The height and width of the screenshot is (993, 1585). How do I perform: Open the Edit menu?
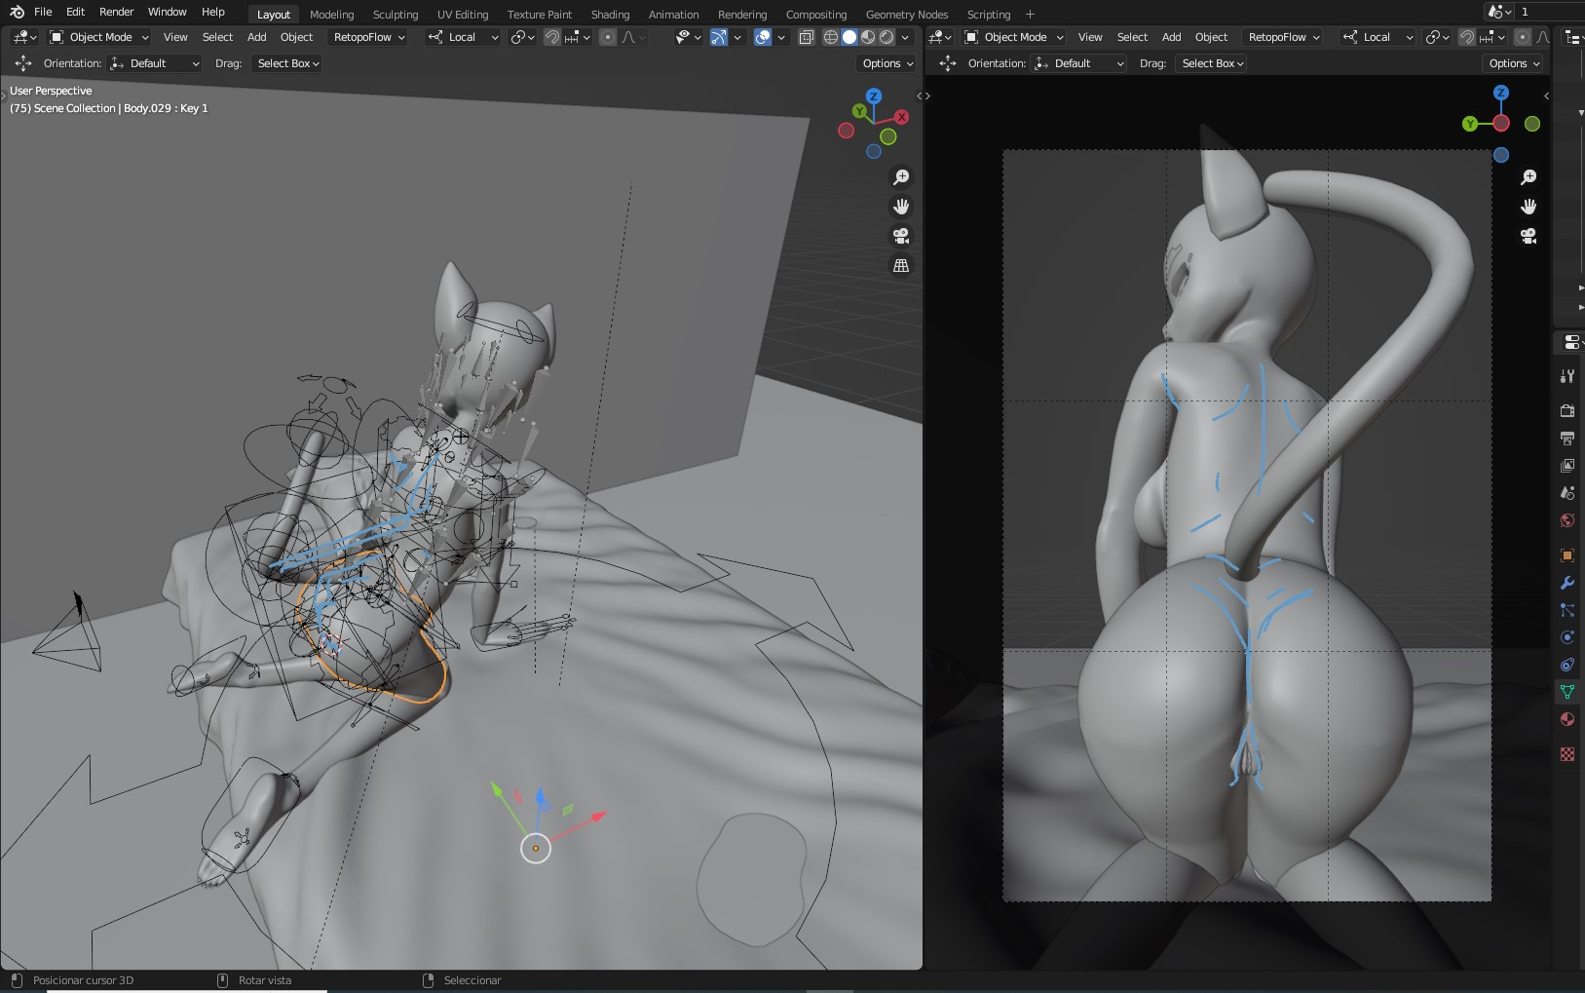[75, 12]
